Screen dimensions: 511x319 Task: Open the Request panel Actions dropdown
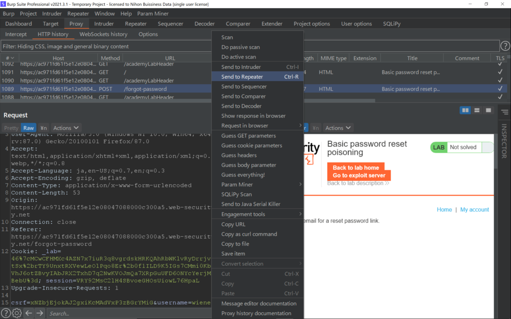pyautogui.click(x=66, y=128)
